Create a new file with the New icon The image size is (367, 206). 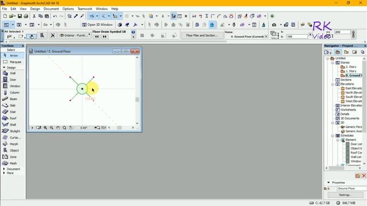[5, 16]
